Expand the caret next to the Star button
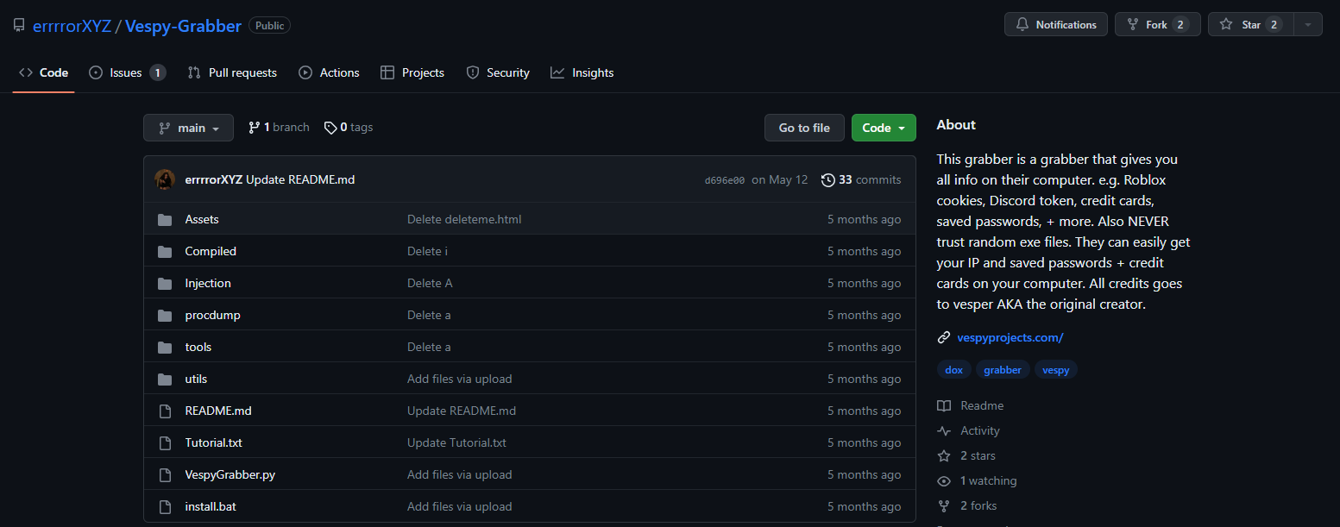The height and width of the screenshot is (527, 1340). (x=1308, y=24)
